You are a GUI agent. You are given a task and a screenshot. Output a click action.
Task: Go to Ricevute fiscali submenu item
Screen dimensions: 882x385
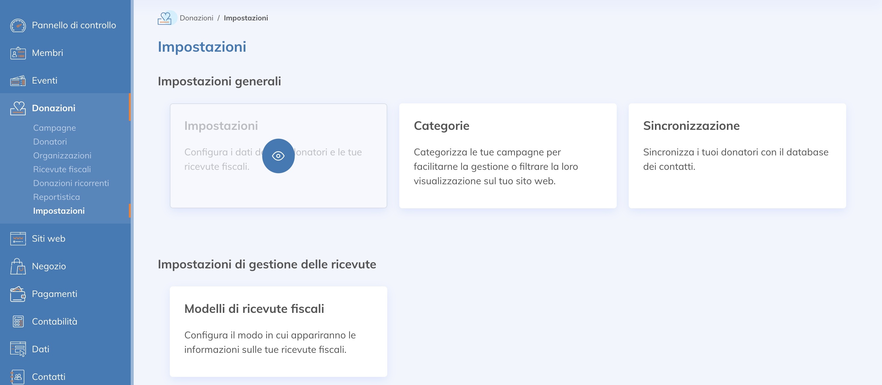pos(62,169)
